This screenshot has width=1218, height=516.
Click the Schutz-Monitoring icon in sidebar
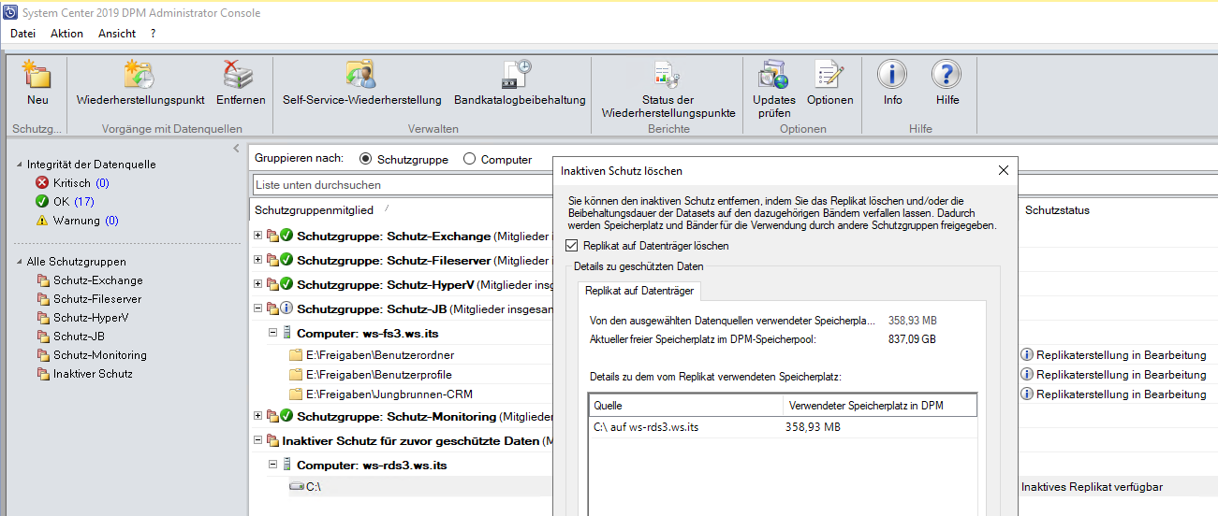pyautogui.click(x=43, y=355)
